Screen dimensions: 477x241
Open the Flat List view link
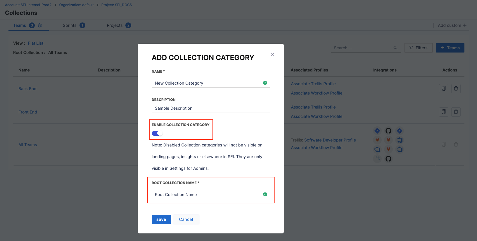(x=36, y=43)
